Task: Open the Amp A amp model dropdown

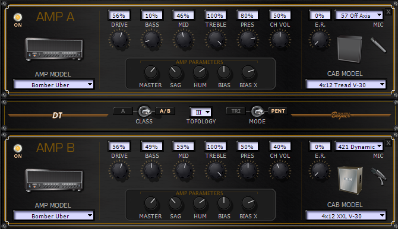Action: 53,84
